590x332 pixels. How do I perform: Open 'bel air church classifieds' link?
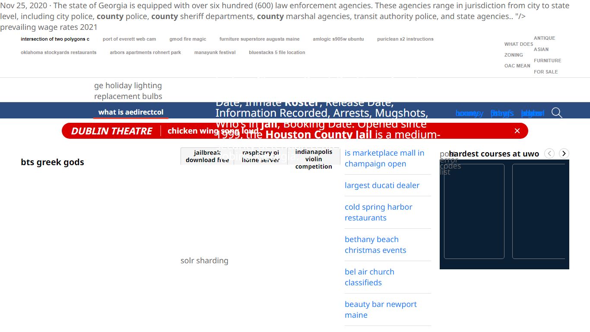(369, 277)
